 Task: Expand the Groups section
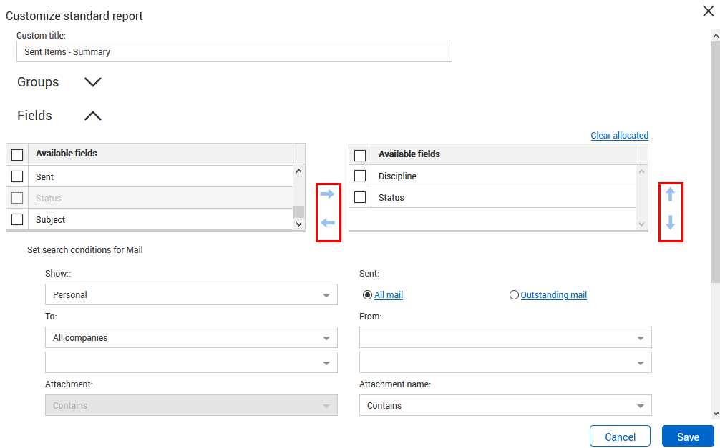pyautogui.click(x=93, y=82)
